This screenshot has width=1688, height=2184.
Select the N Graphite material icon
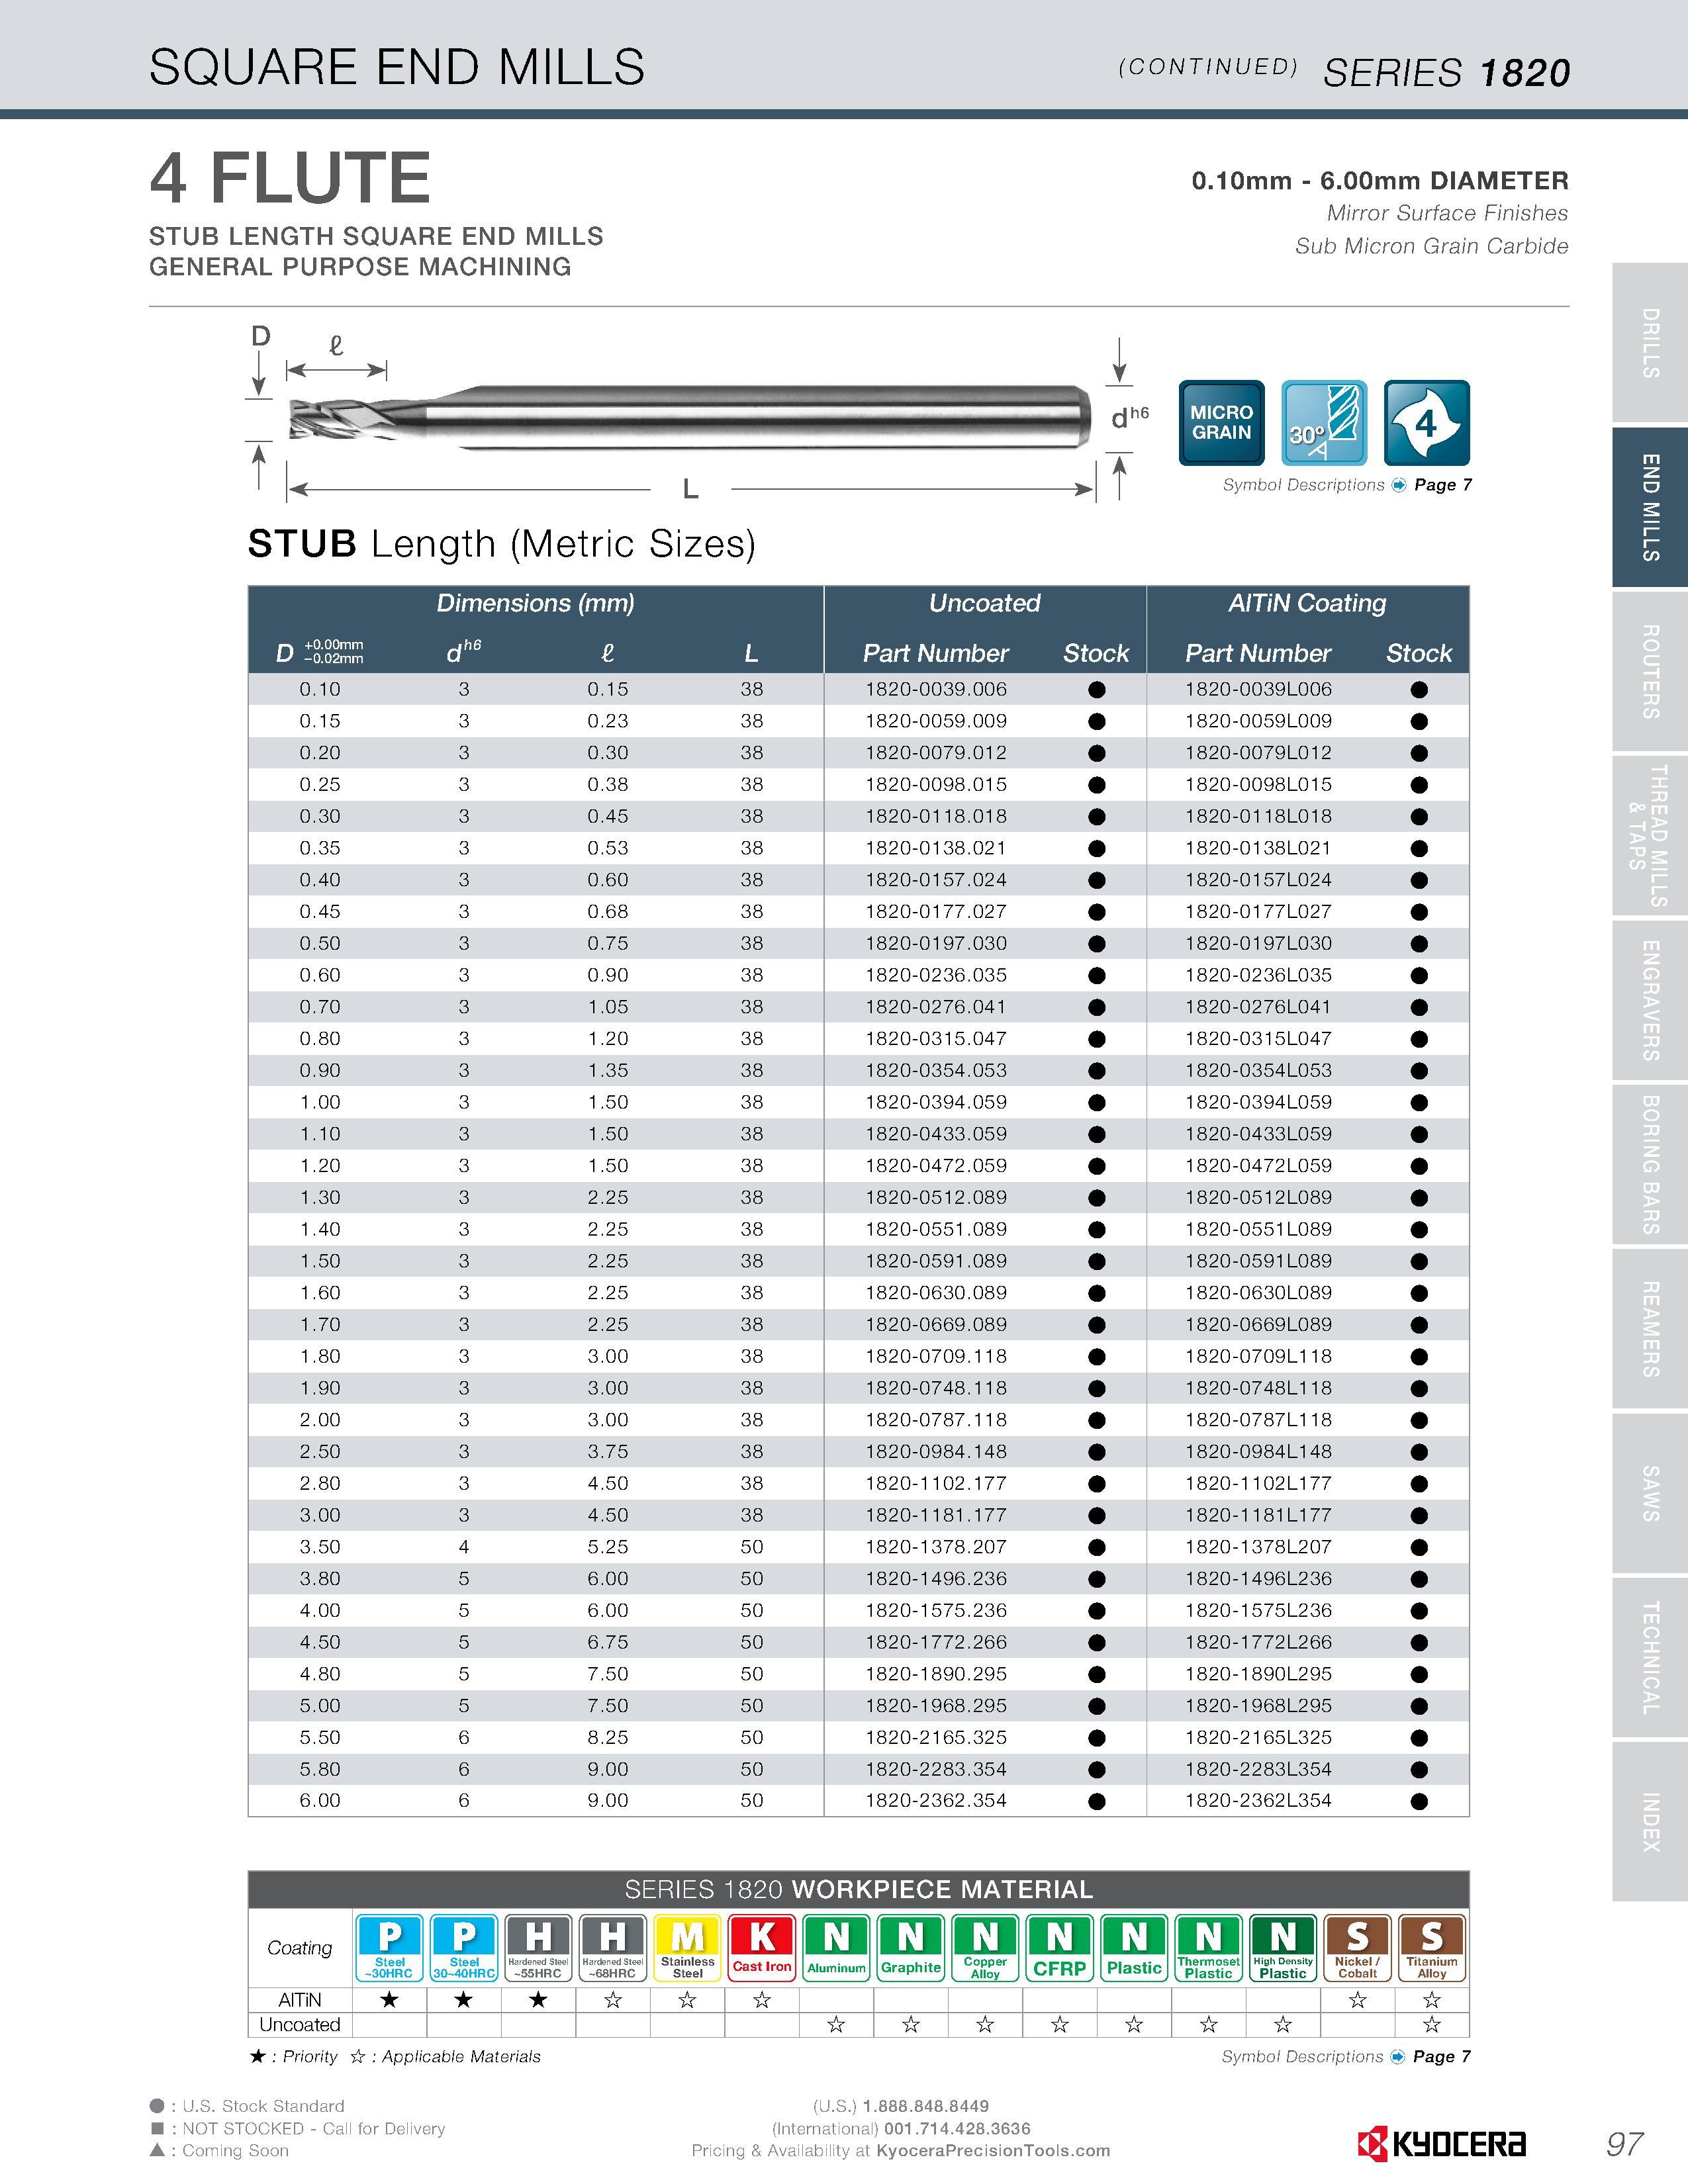911,1947
